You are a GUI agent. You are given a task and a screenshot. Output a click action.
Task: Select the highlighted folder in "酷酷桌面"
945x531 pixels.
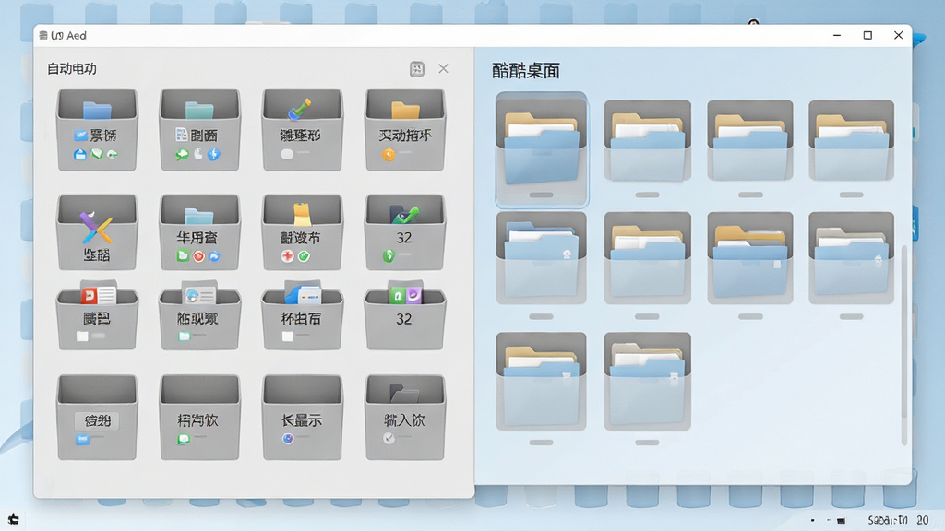(x=541, y=148)
